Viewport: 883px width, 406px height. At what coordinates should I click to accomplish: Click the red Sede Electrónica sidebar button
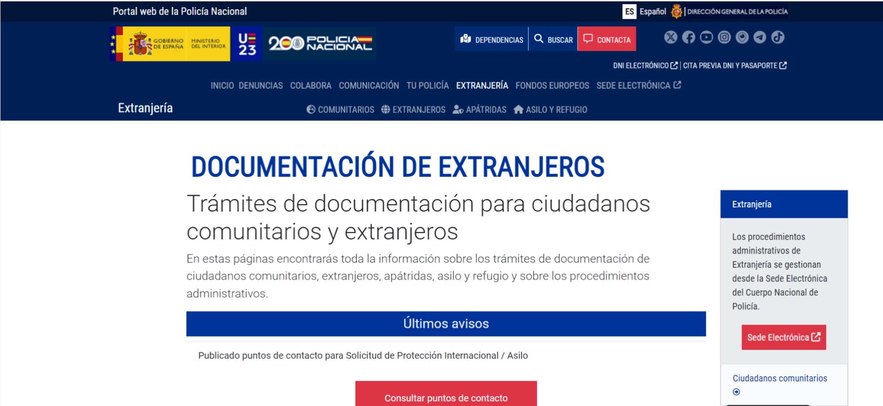click(783, 337)
